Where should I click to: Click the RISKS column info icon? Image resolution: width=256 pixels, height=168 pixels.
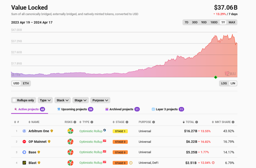tap(75, 122)
